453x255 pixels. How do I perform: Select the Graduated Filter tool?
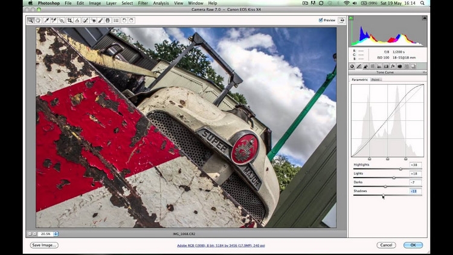(x=108, y=20)
